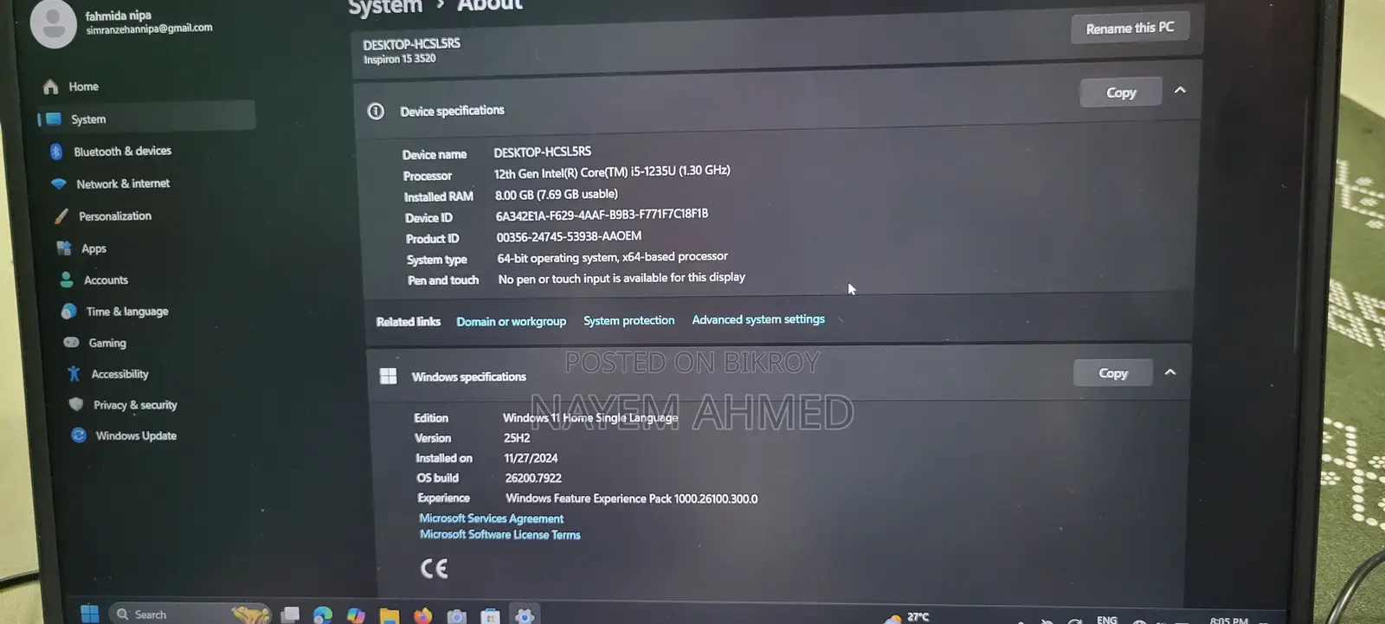Click the Settings gear on taskbar
This screenshot has width=1385, height=624.
click(x=524, y=616)
